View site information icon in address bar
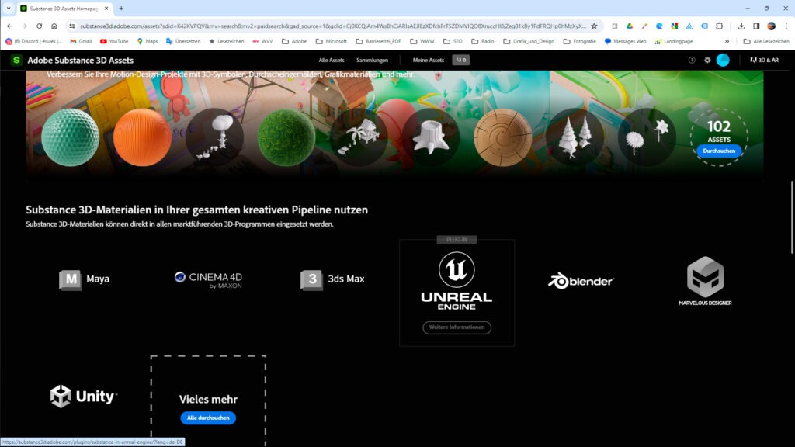Screen dimensions: 795x447 pyautogui.click(x=72, y=26)
